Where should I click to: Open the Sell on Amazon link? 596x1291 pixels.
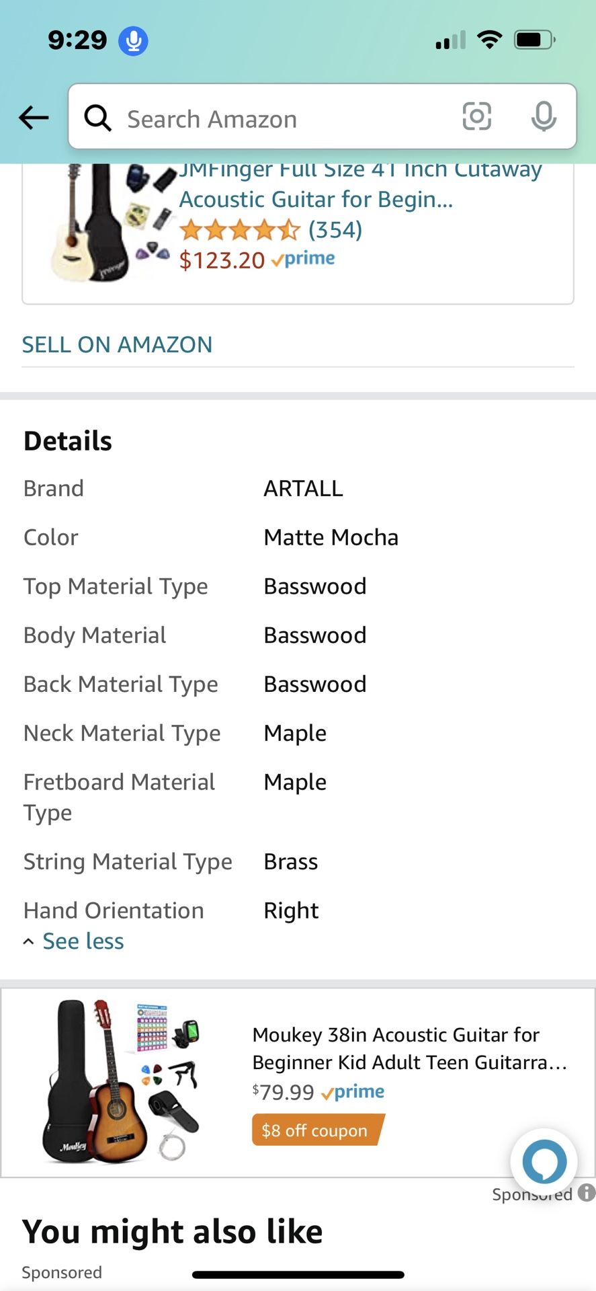[117, 344]
